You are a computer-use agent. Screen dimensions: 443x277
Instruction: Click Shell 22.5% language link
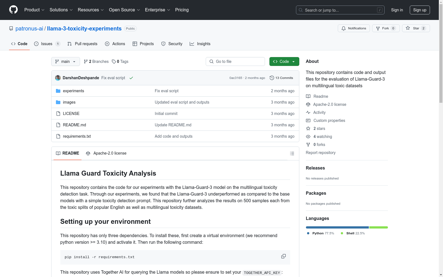(353, 233)
